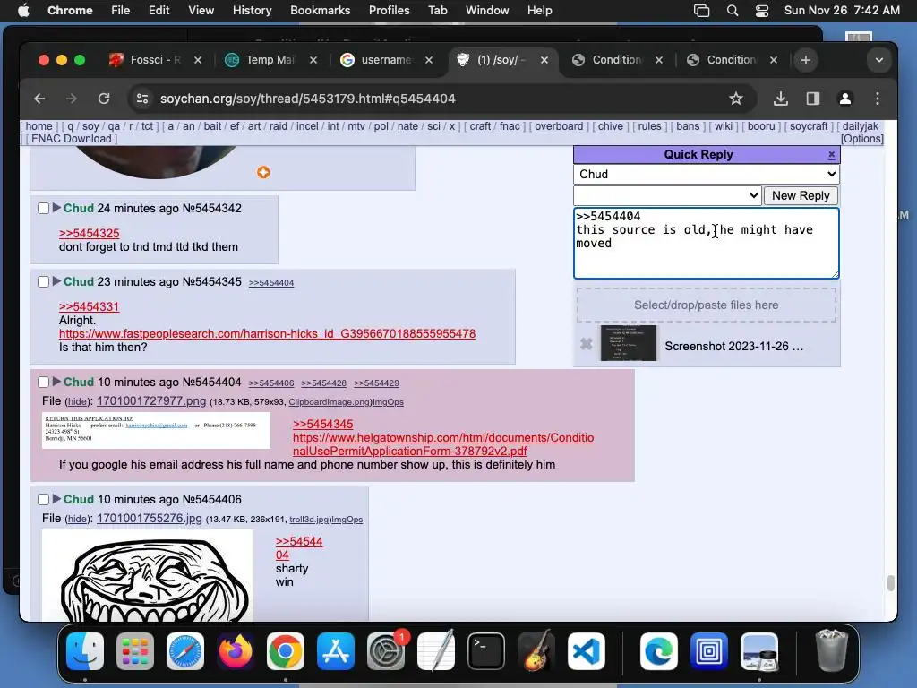
Task: Expand post menu arrow for №5454345
Action: pyautogui.click(x=56, y=281)
